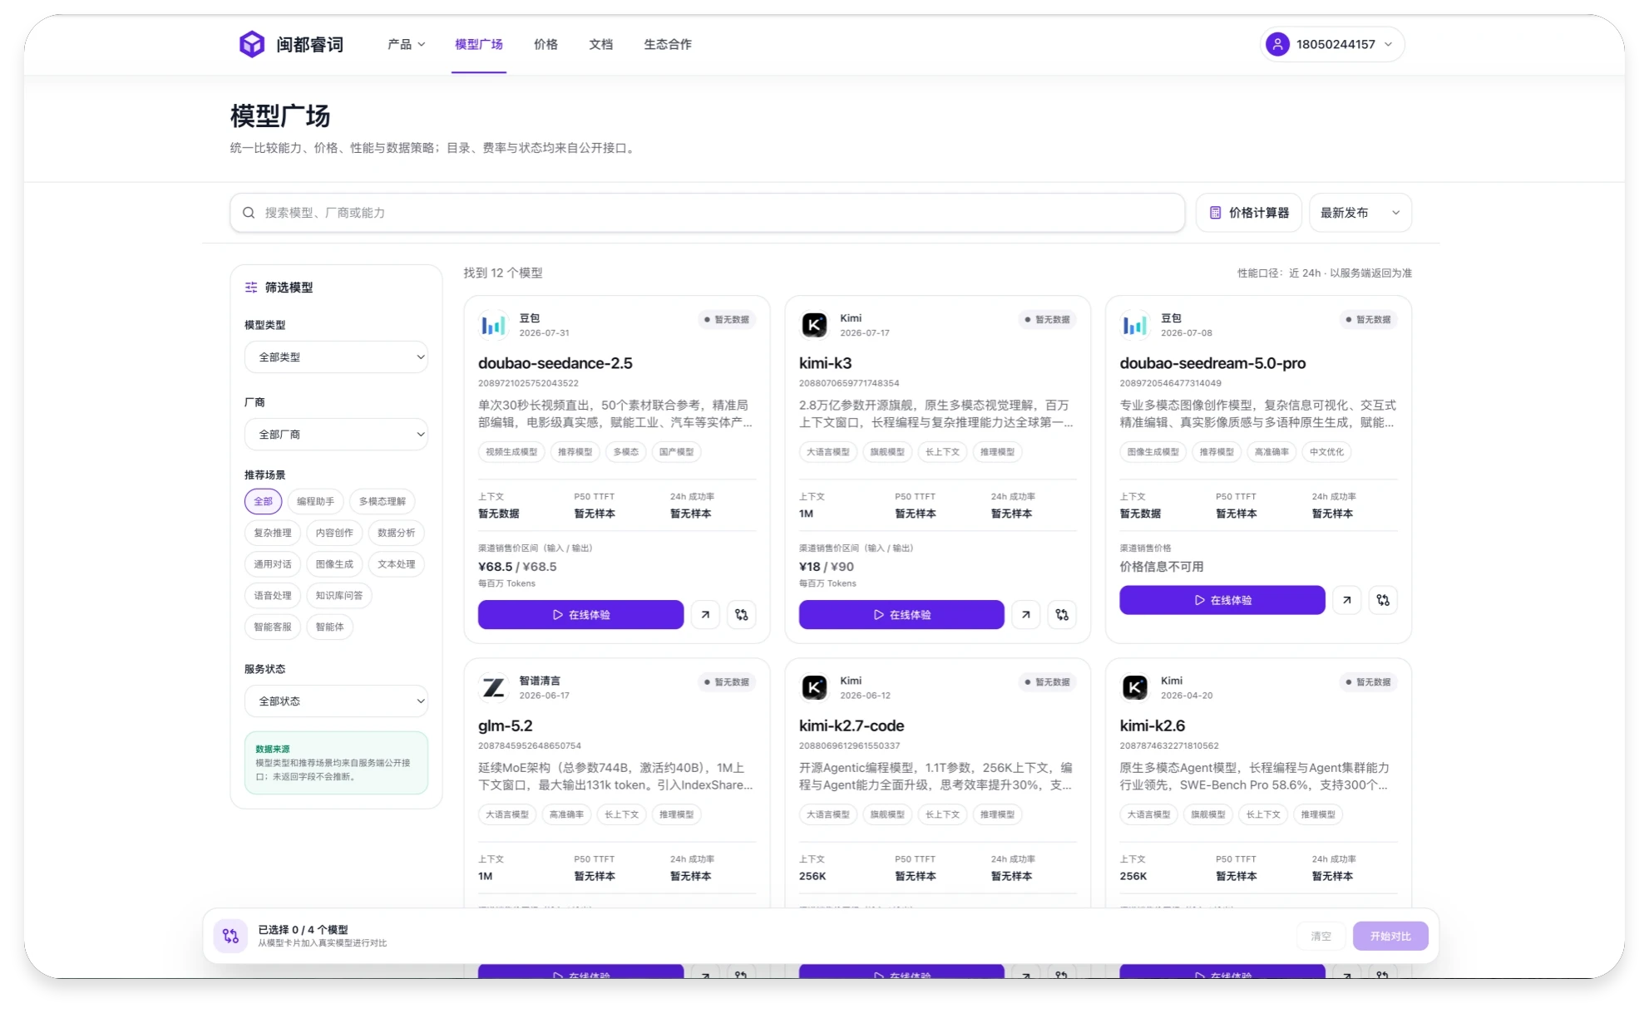Viewport: 1649px width, 1013px height.
Task: Toggle the 数据分析 scenario filter
Action: click(396, 533)
